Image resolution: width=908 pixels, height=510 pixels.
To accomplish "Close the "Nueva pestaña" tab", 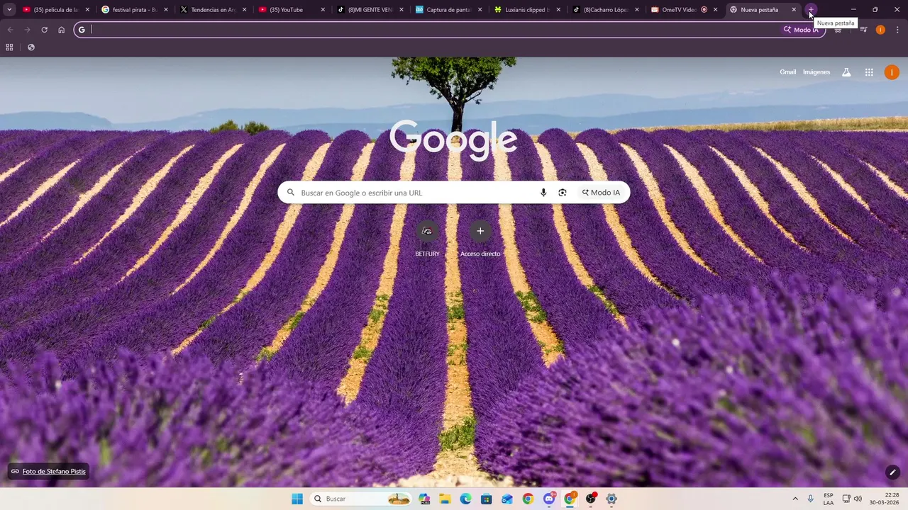I will click(x=794, y=10).
